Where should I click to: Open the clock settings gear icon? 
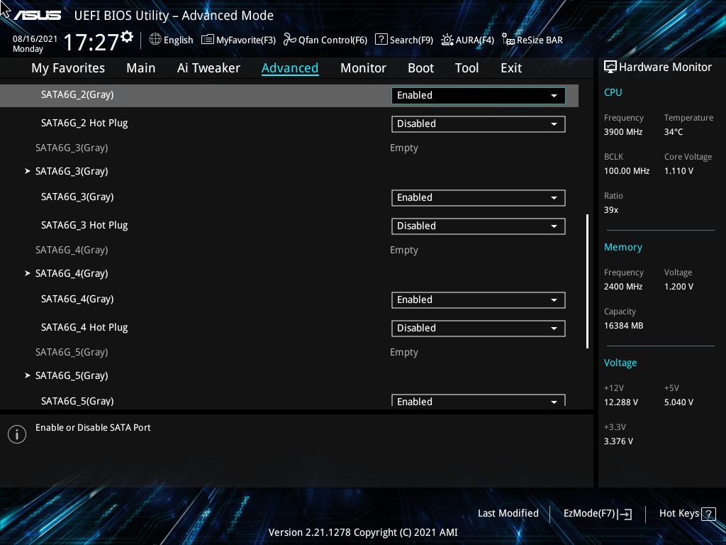tap(127, 37)
